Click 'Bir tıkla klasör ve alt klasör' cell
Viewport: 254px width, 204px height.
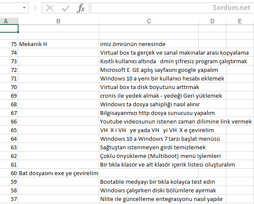(x=149, y=164)
